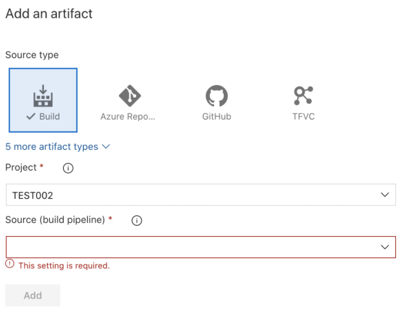Viewport: 404px width, 317px height.
Task: Click the info icon beside Project
Action: point(68,168)
